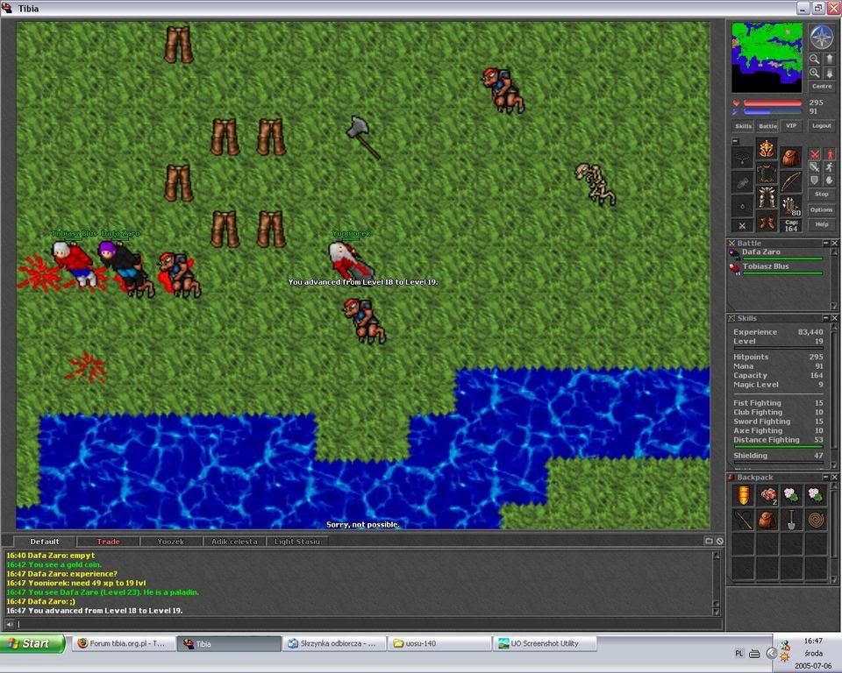Click the close channel icon above chat

[x=719, y=541]
